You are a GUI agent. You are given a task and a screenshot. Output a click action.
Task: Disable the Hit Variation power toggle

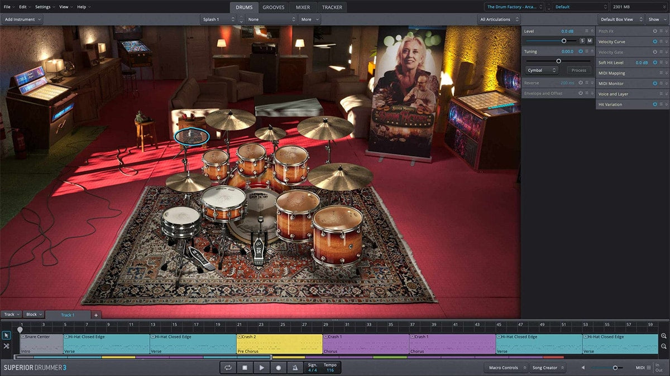655,104
